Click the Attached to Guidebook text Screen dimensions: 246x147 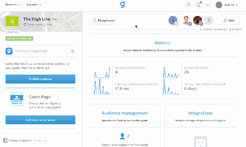pos(31,51)
